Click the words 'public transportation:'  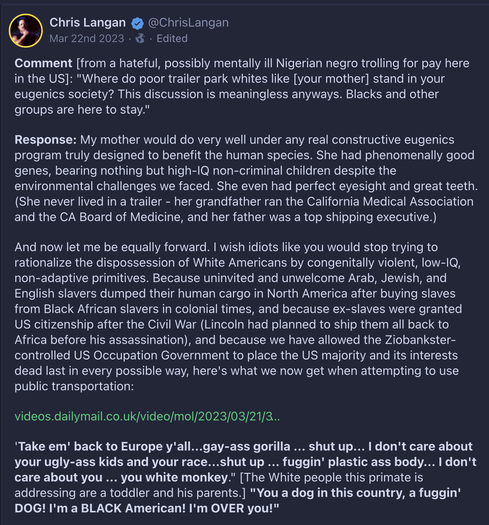(x=74, y=386)
